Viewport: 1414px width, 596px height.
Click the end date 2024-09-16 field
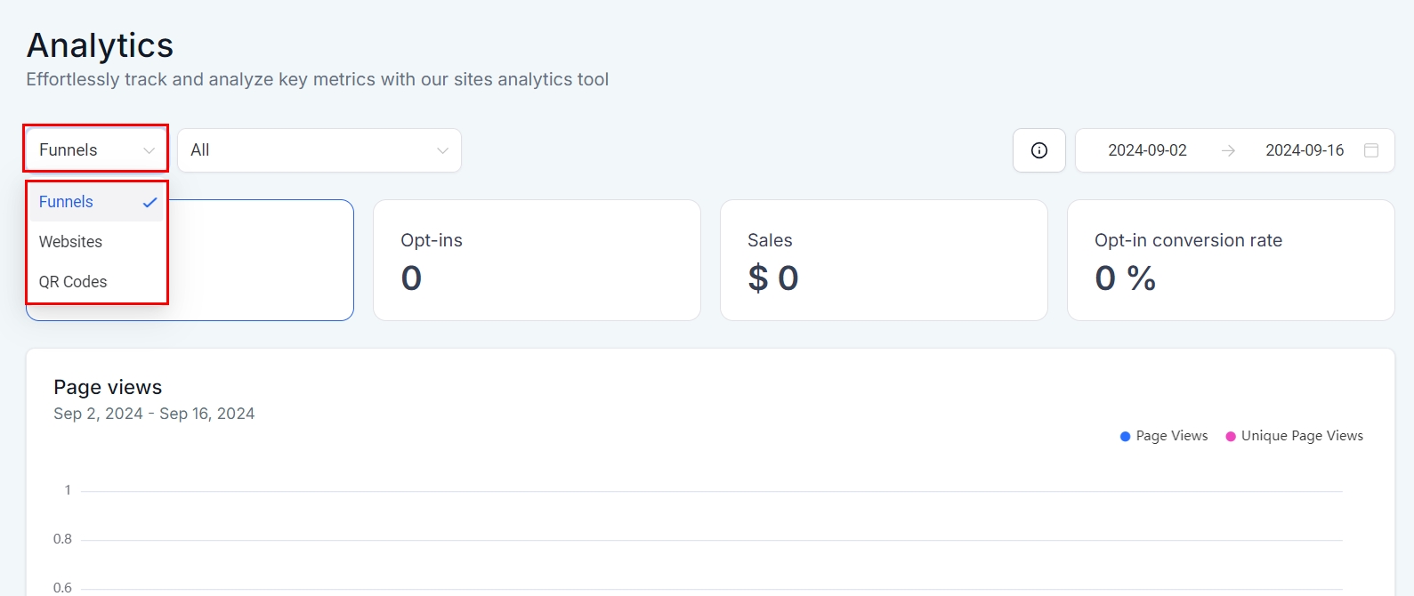(x=1305, y=150)
